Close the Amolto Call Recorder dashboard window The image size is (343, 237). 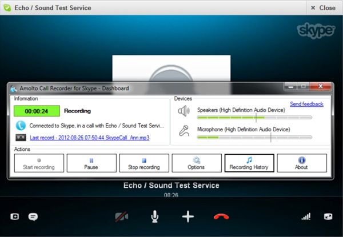point(320,86)
